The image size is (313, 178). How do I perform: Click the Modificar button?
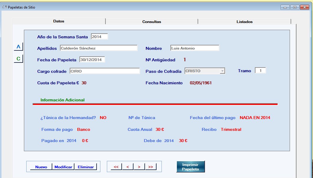pos(63,167)
